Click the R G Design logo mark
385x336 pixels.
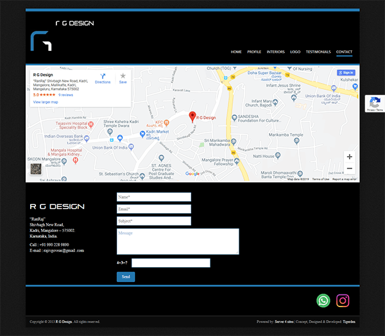41,41
